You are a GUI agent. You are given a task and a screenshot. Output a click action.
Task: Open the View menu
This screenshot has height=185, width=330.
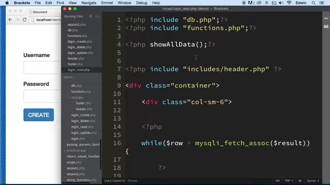73,3
